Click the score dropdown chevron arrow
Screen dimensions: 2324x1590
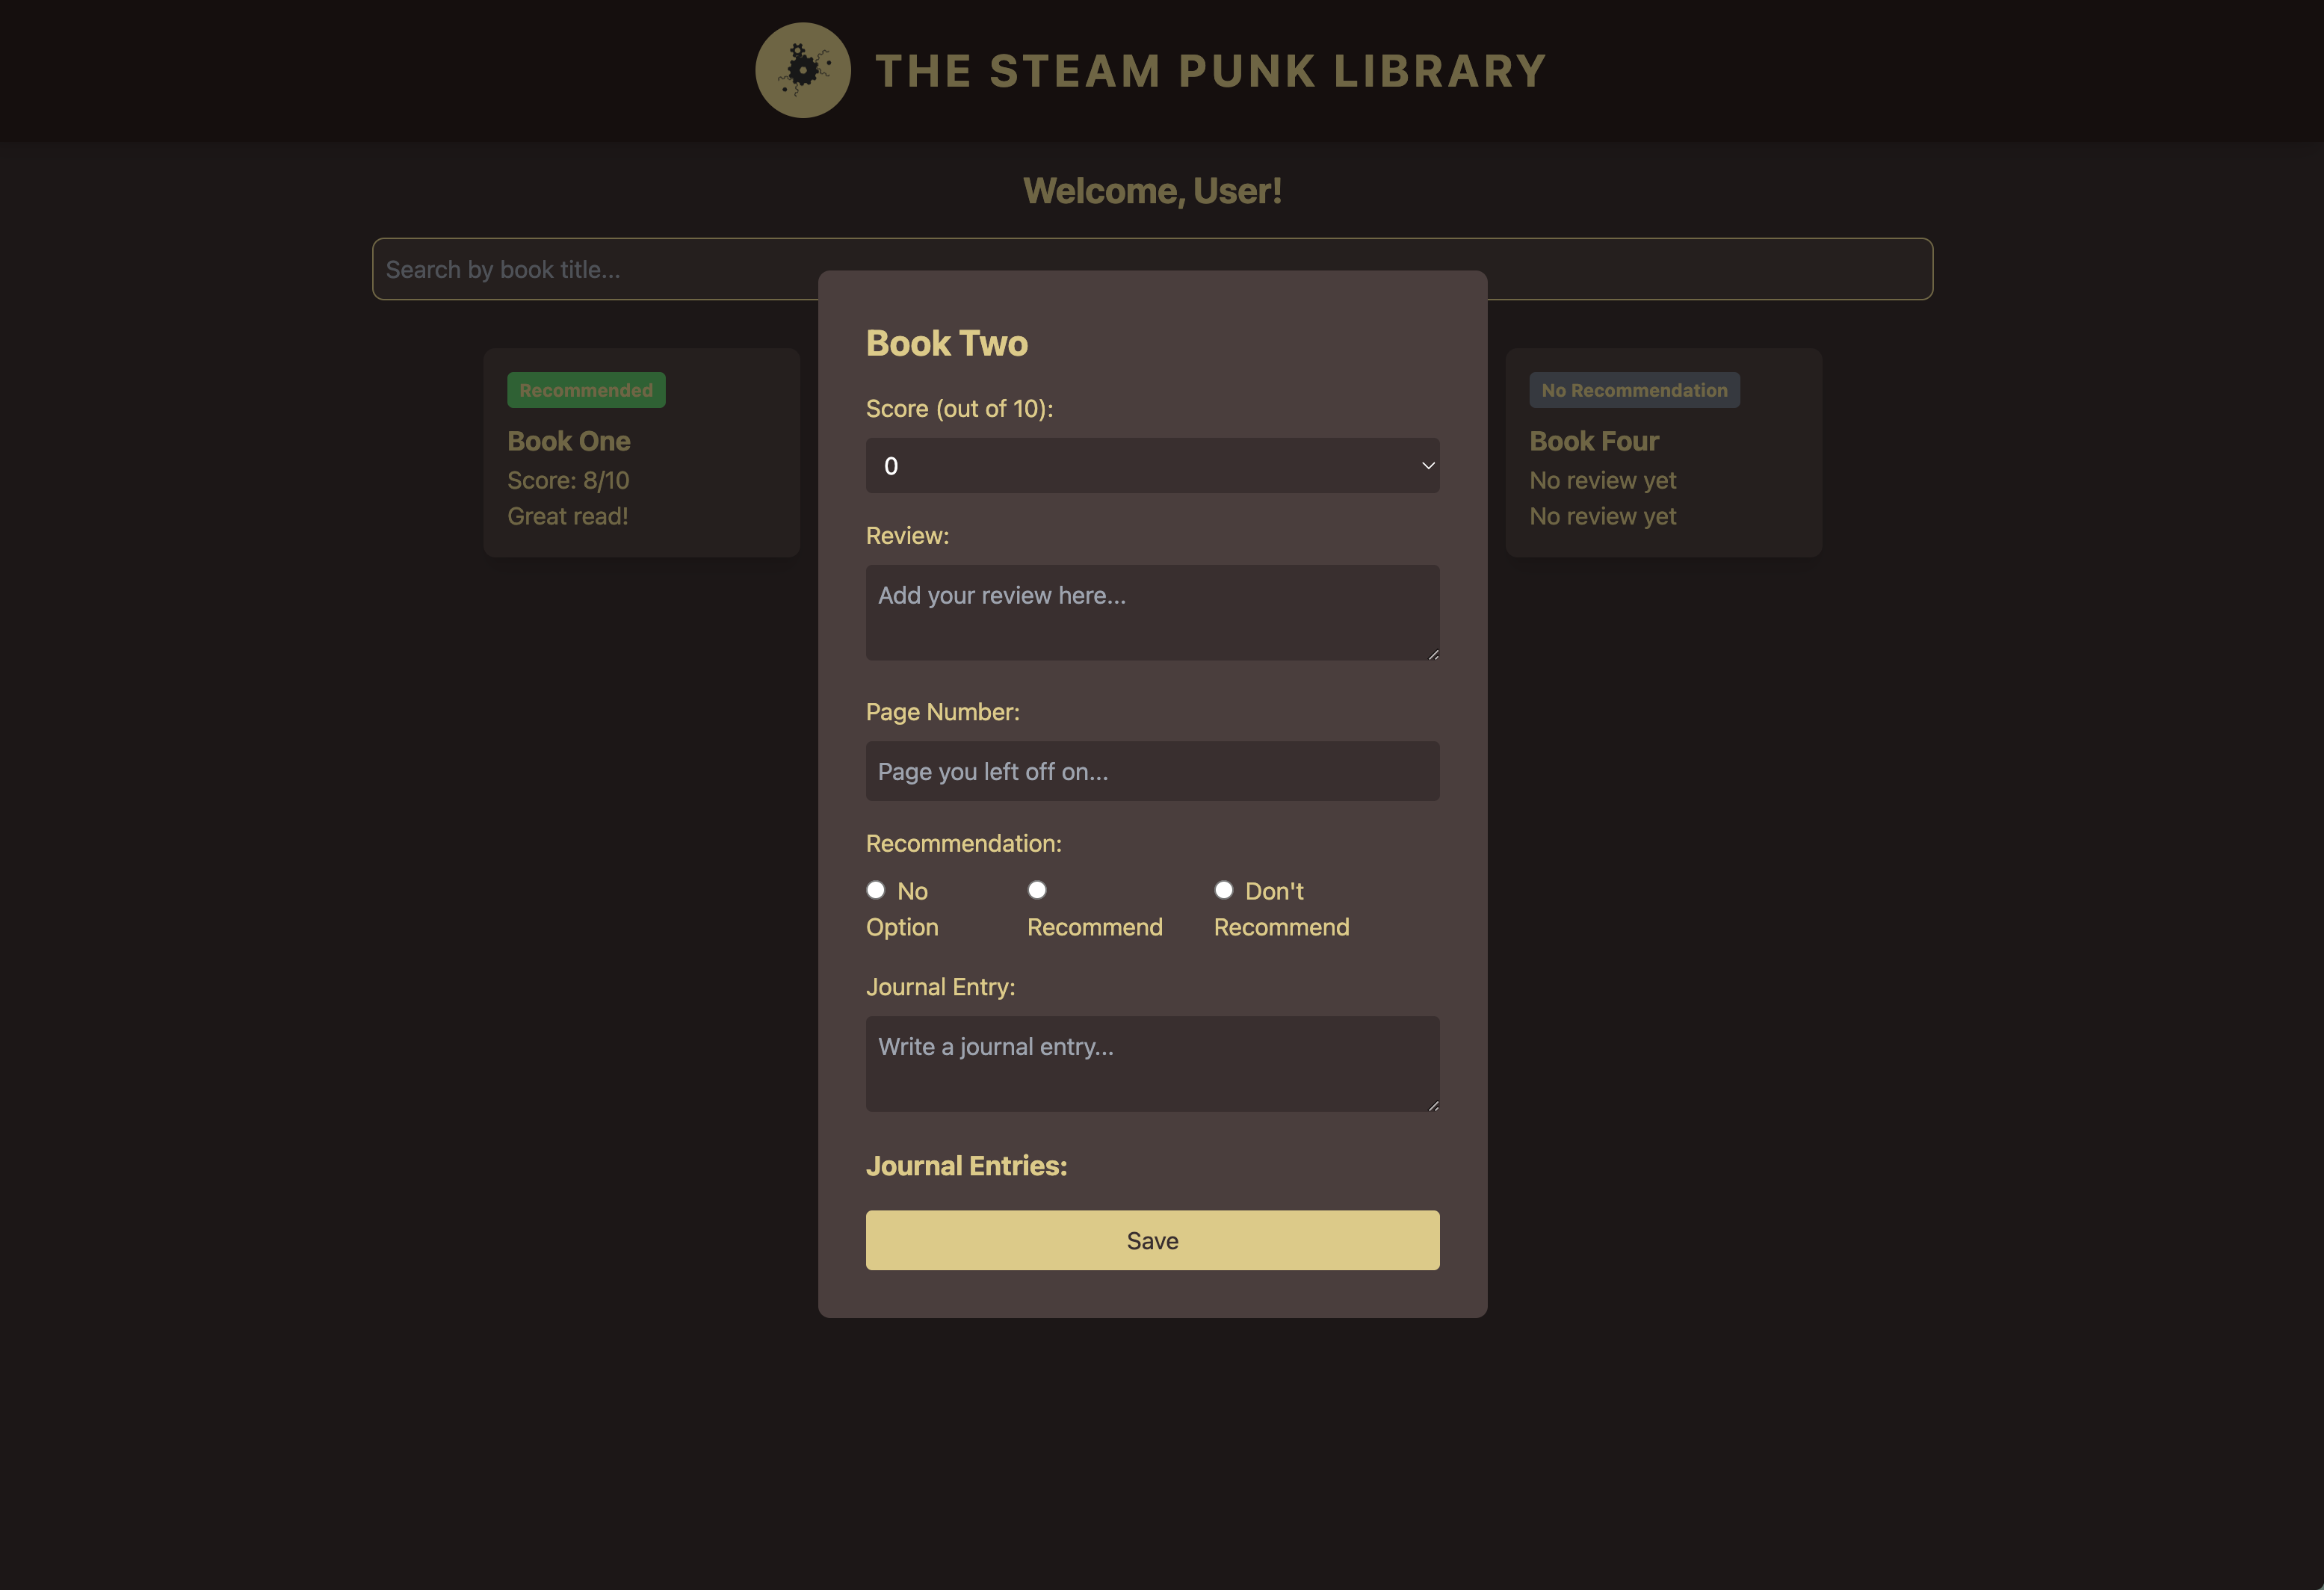(x=1428, y=465)
